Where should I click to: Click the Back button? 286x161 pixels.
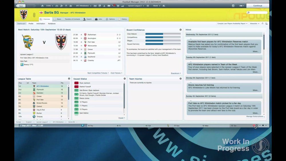coord(21,6)
